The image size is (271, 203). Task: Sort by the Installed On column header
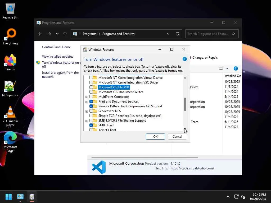tap(232, 76)
